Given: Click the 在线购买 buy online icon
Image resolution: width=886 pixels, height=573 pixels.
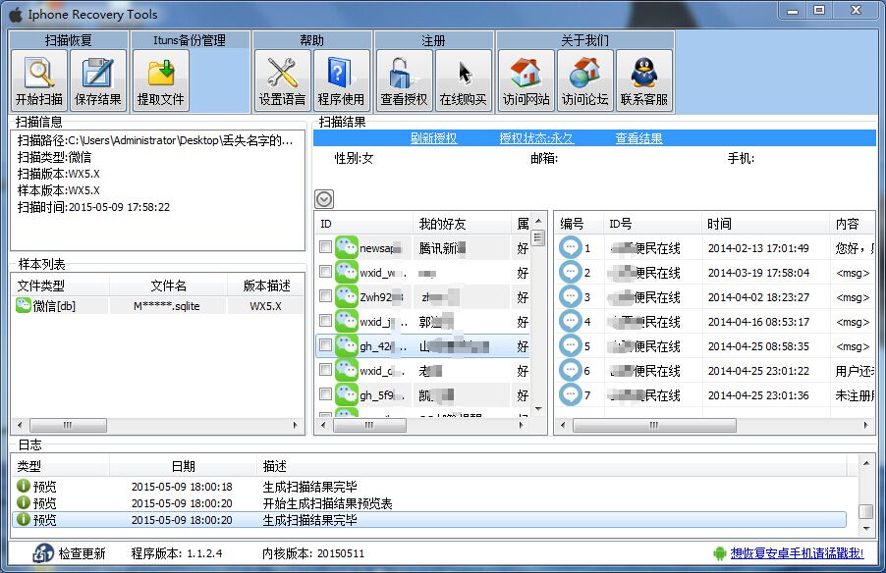Looking at the screenshot, I should click(x=465, y=74).
